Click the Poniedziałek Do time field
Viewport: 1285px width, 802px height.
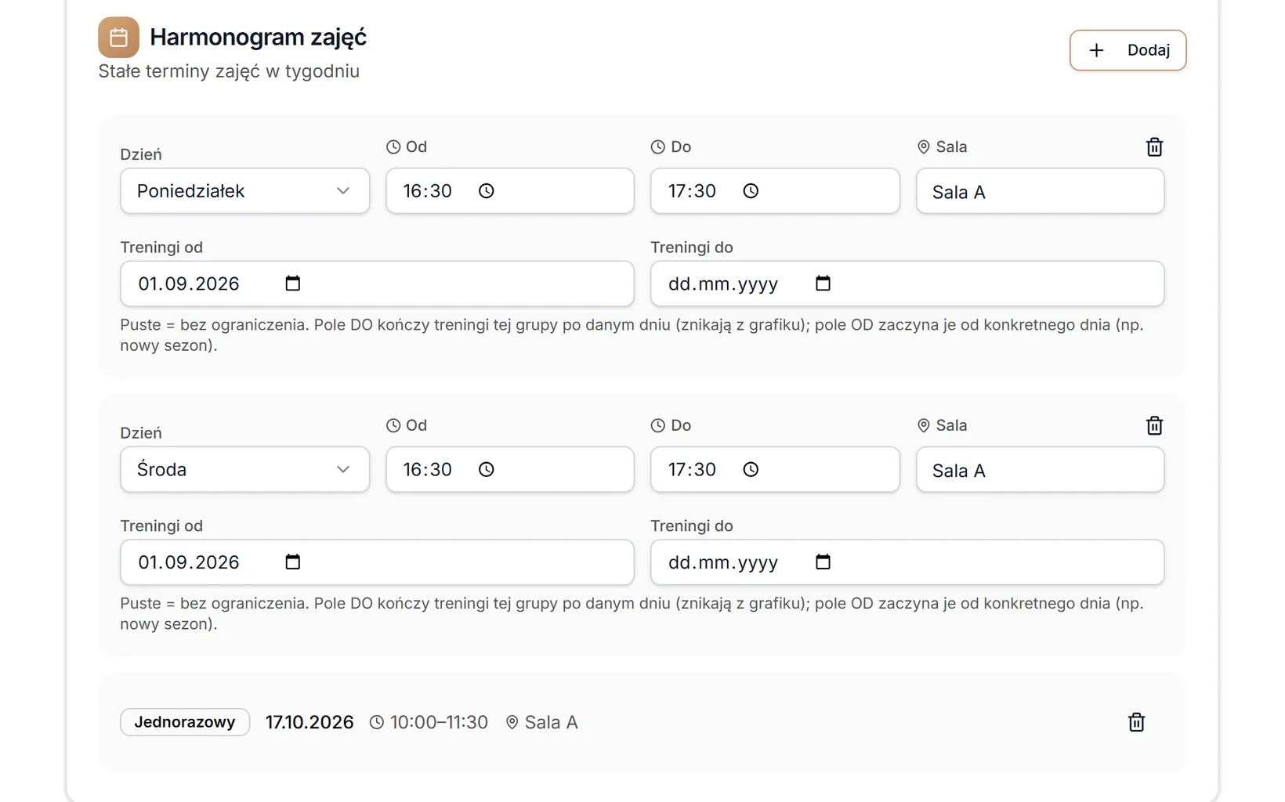click(x=775, y=191)
